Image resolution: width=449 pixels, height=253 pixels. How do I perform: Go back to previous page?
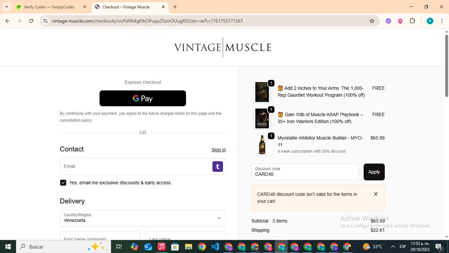pyautogui.click(x=7, y=21)
